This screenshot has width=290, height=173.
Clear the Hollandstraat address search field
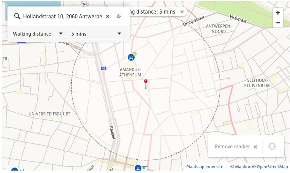coord(108,16)
